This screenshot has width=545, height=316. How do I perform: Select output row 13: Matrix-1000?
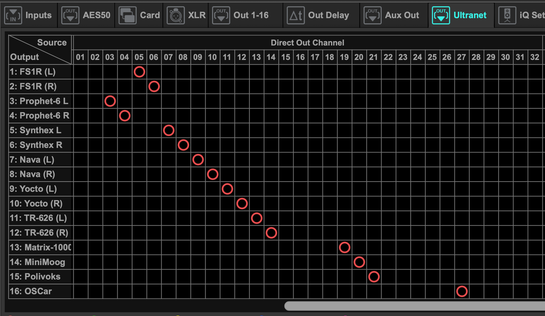click(40, 248)
